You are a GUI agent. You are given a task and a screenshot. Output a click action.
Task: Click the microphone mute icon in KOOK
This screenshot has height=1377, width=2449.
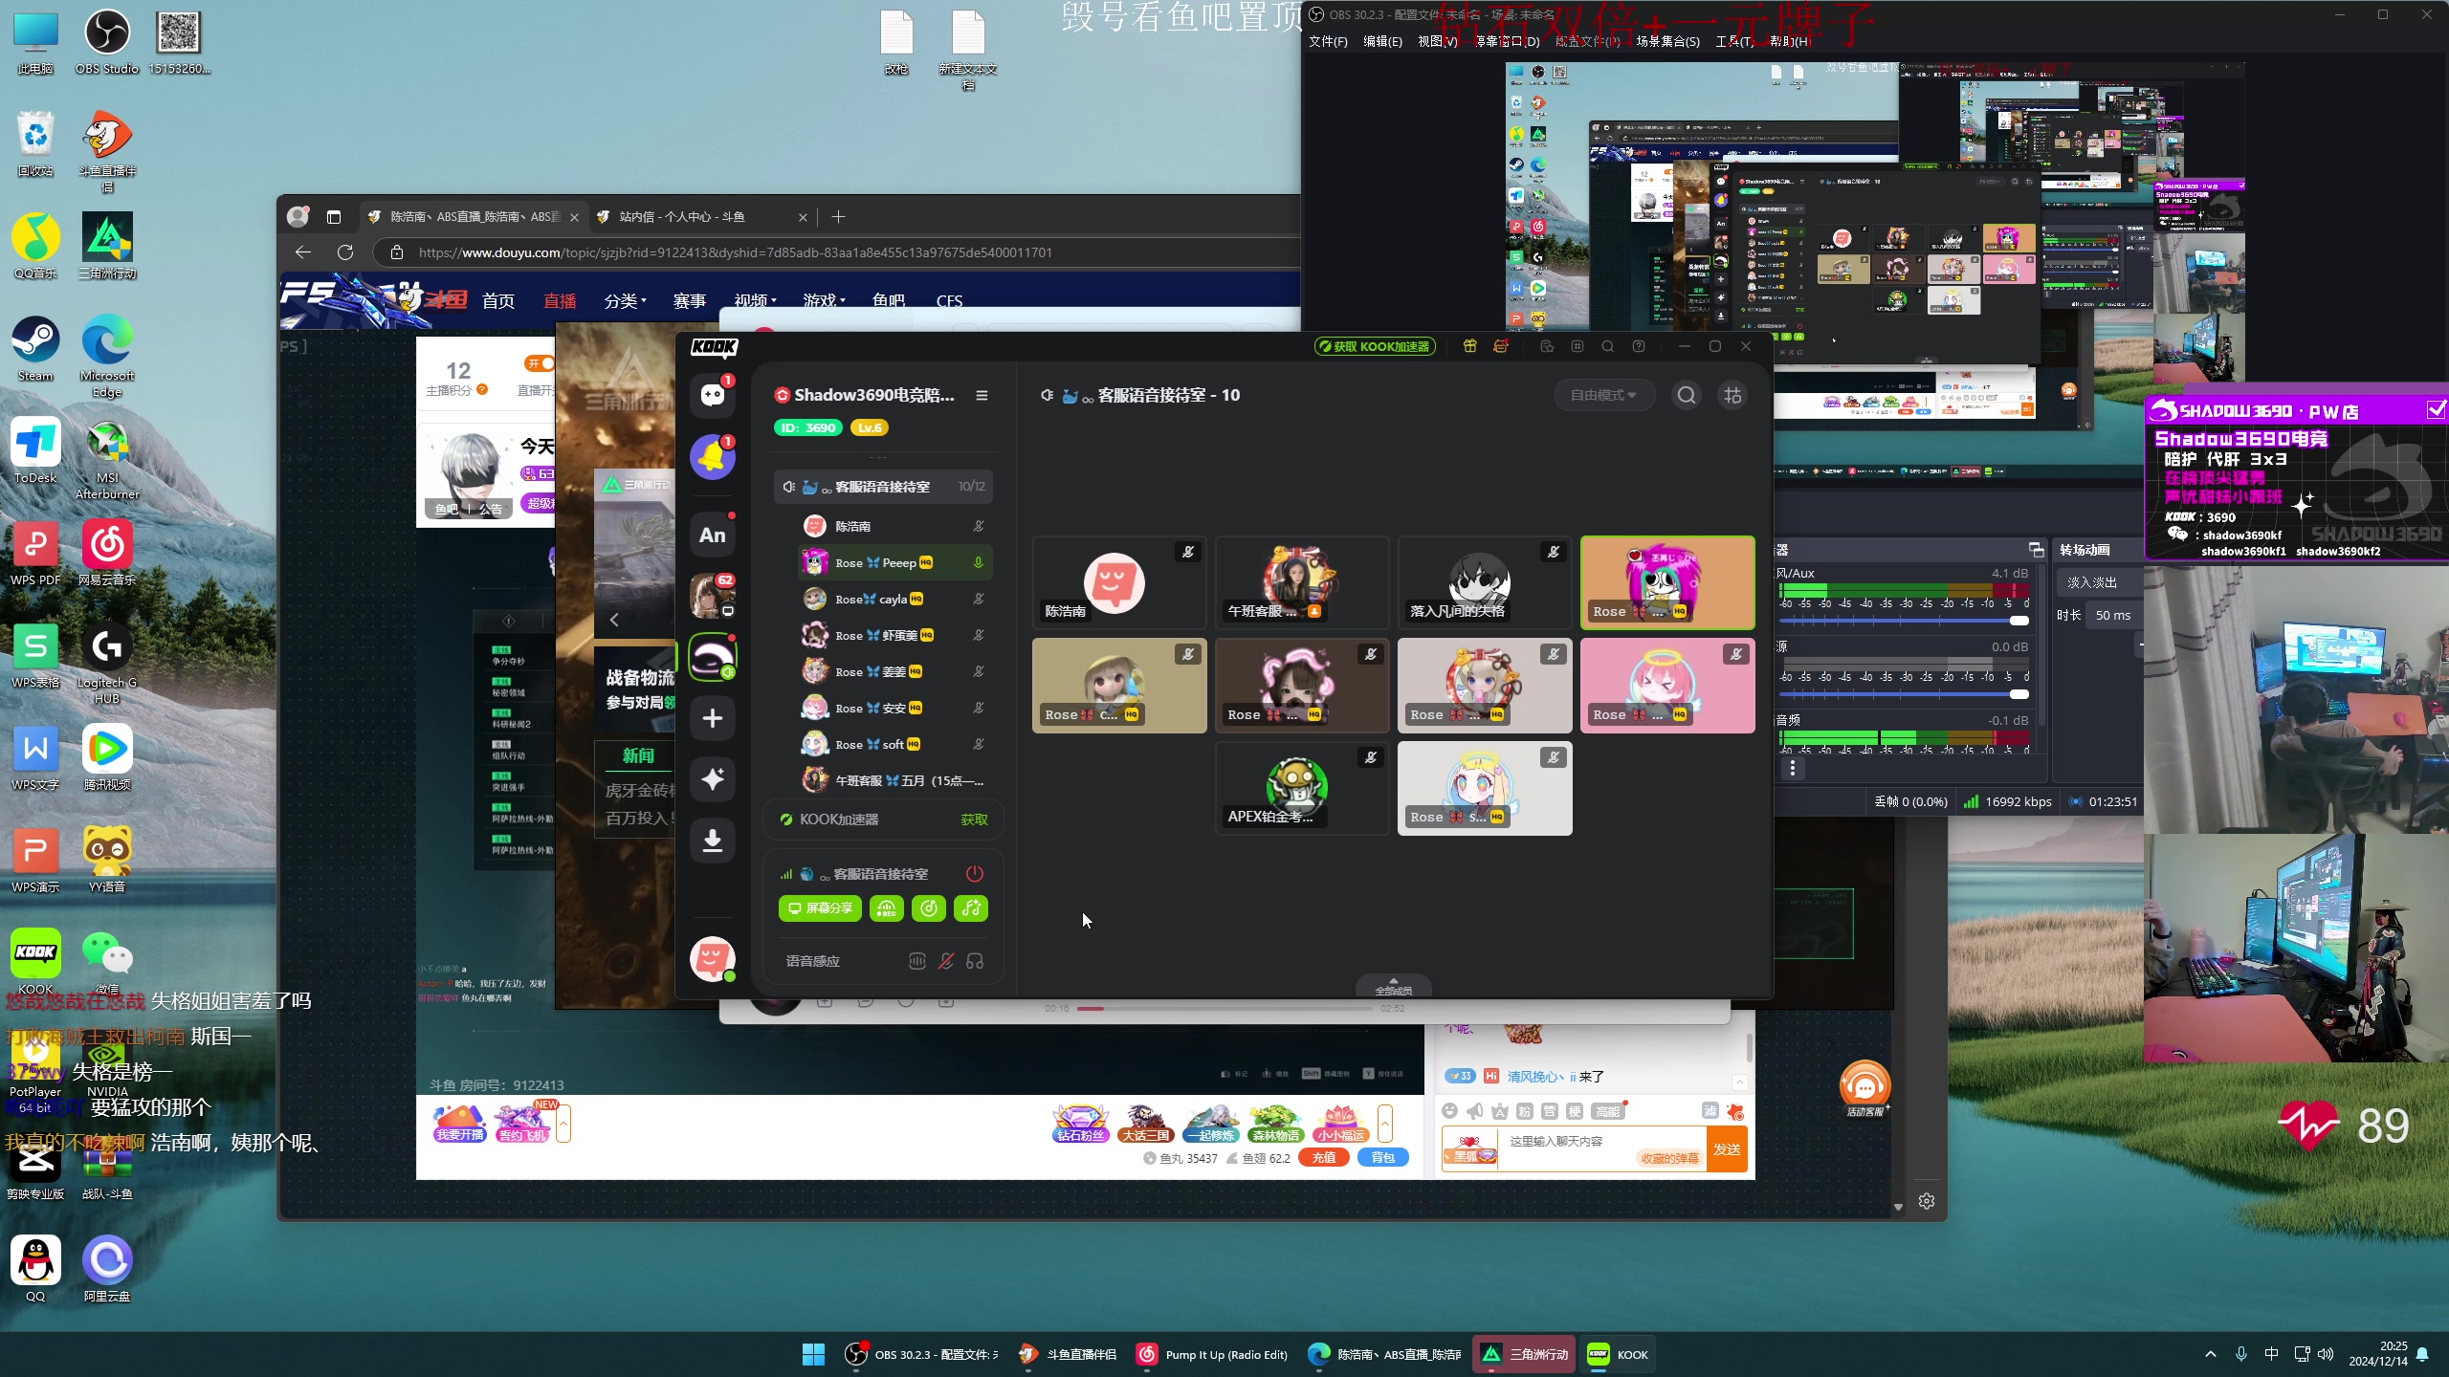click(945, 960)
